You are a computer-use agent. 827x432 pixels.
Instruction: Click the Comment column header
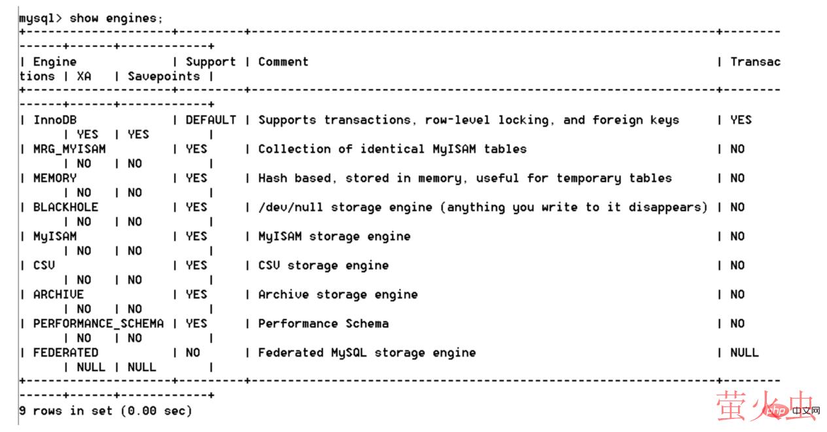coord(283,62)
